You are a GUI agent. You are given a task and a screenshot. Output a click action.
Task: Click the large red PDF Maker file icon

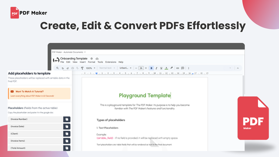click(253, 118)
